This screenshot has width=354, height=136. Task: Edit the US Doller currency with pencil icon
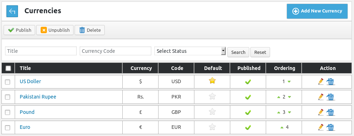[x=321, y=81]
